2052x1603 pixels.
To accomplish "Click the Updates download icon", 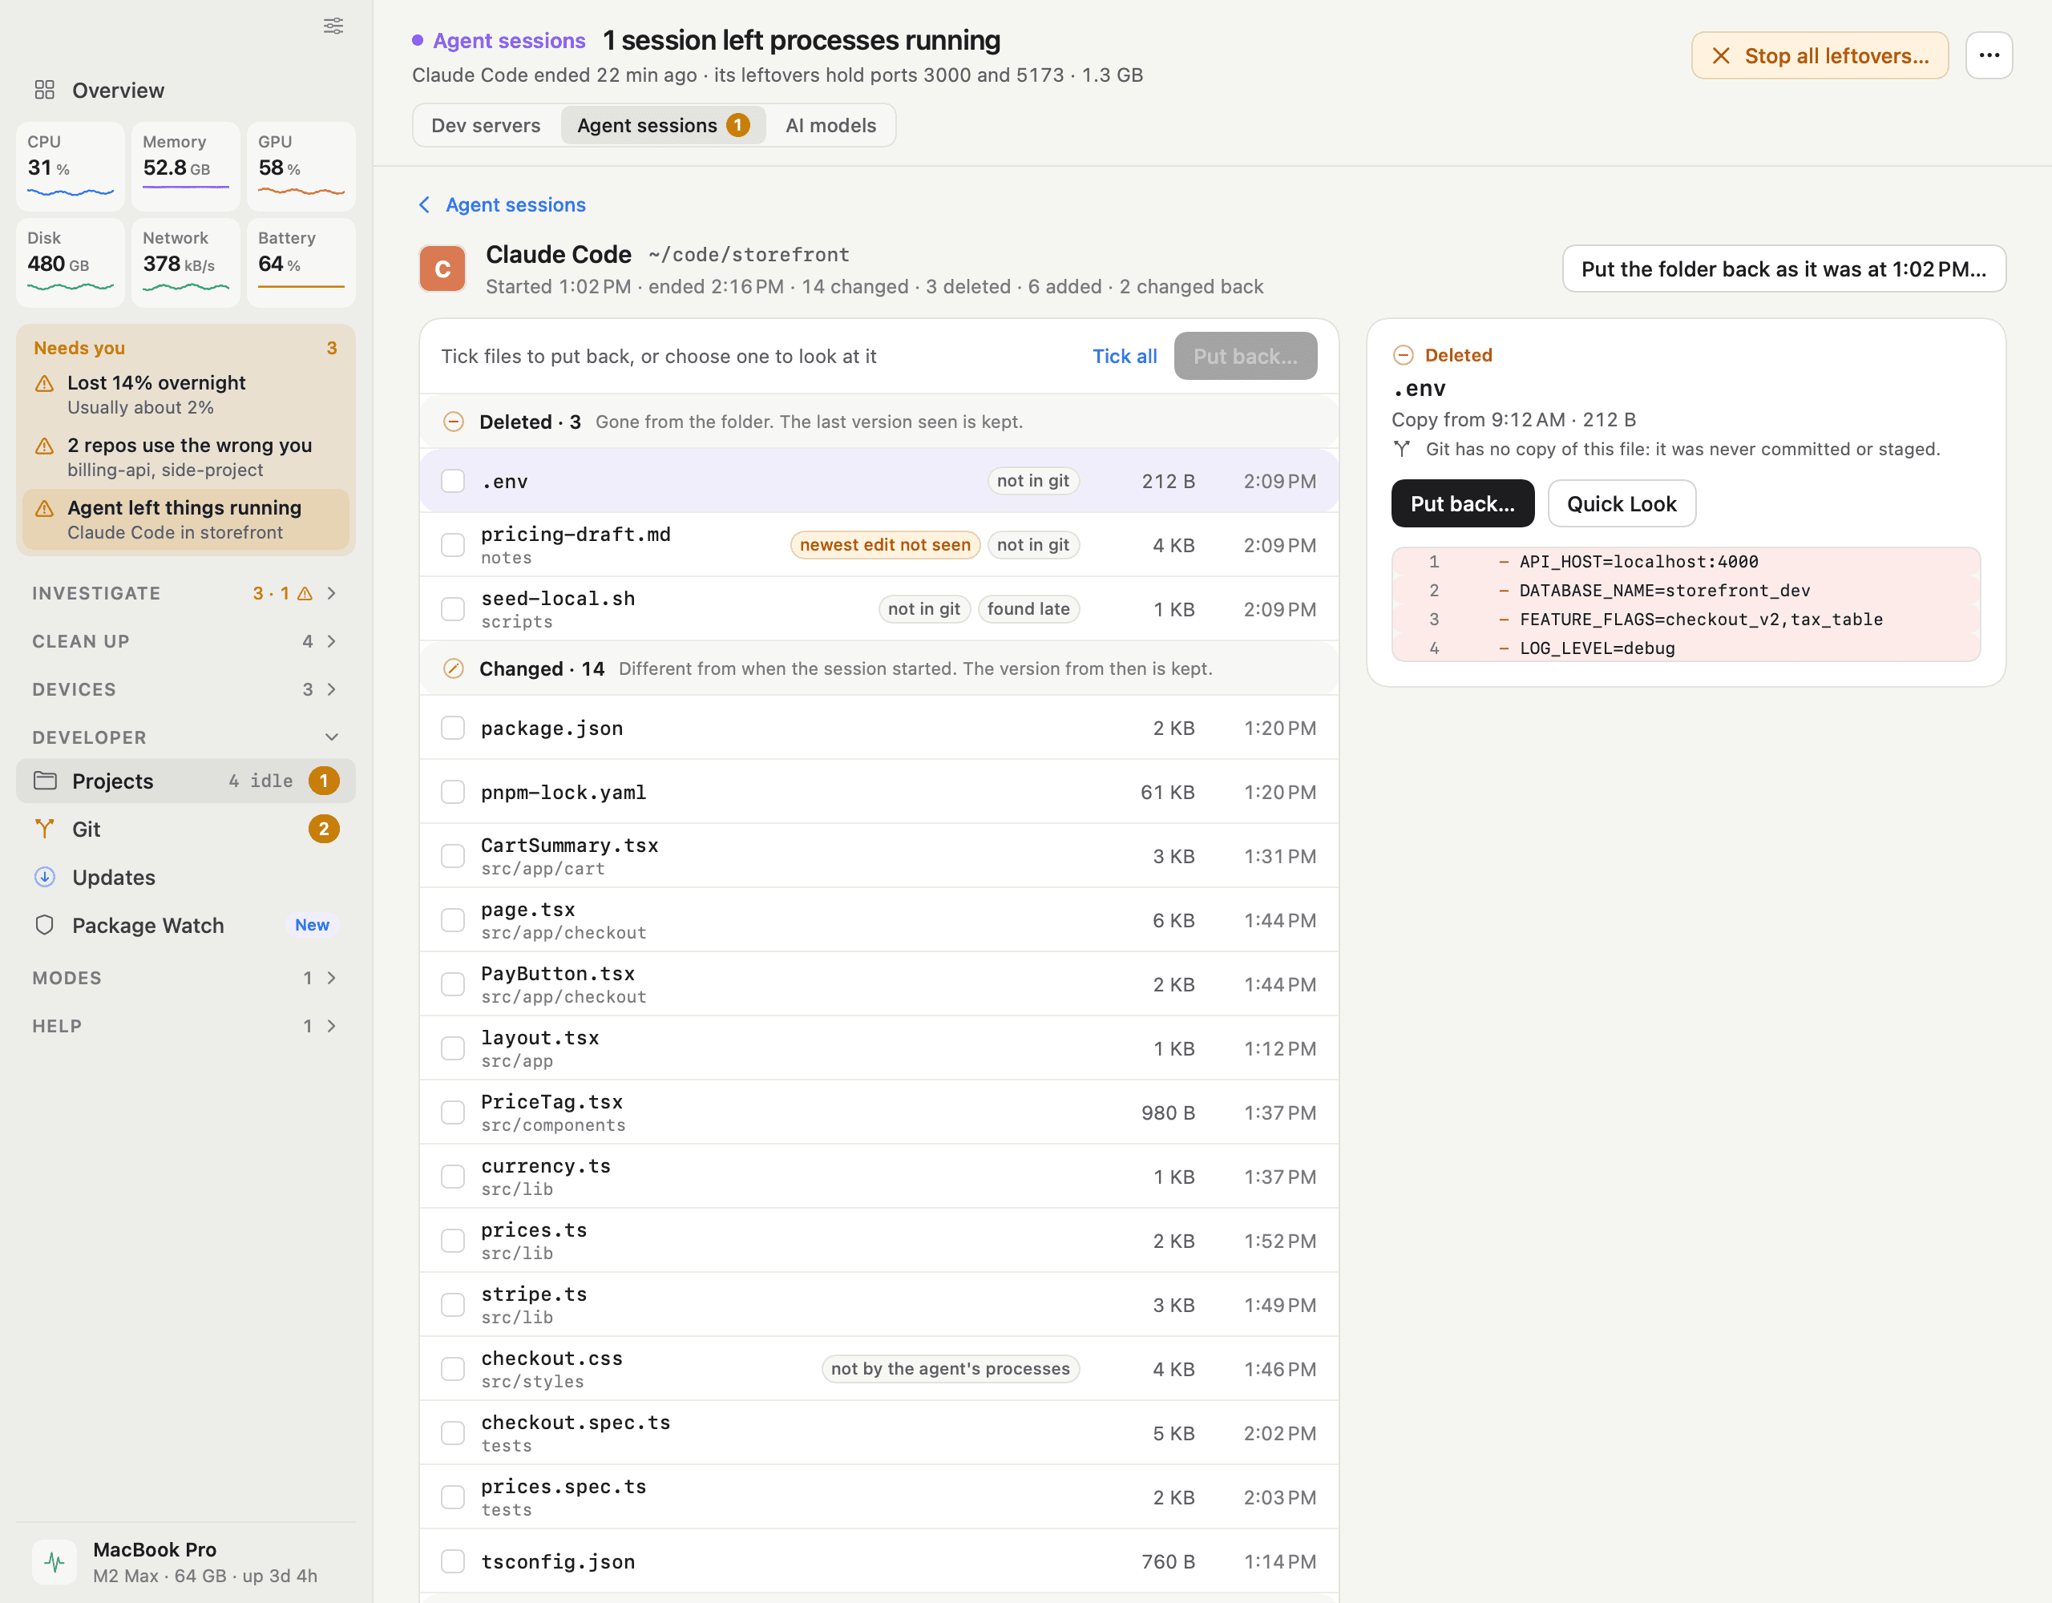I will pyautogui.click(x=44, y=877).
